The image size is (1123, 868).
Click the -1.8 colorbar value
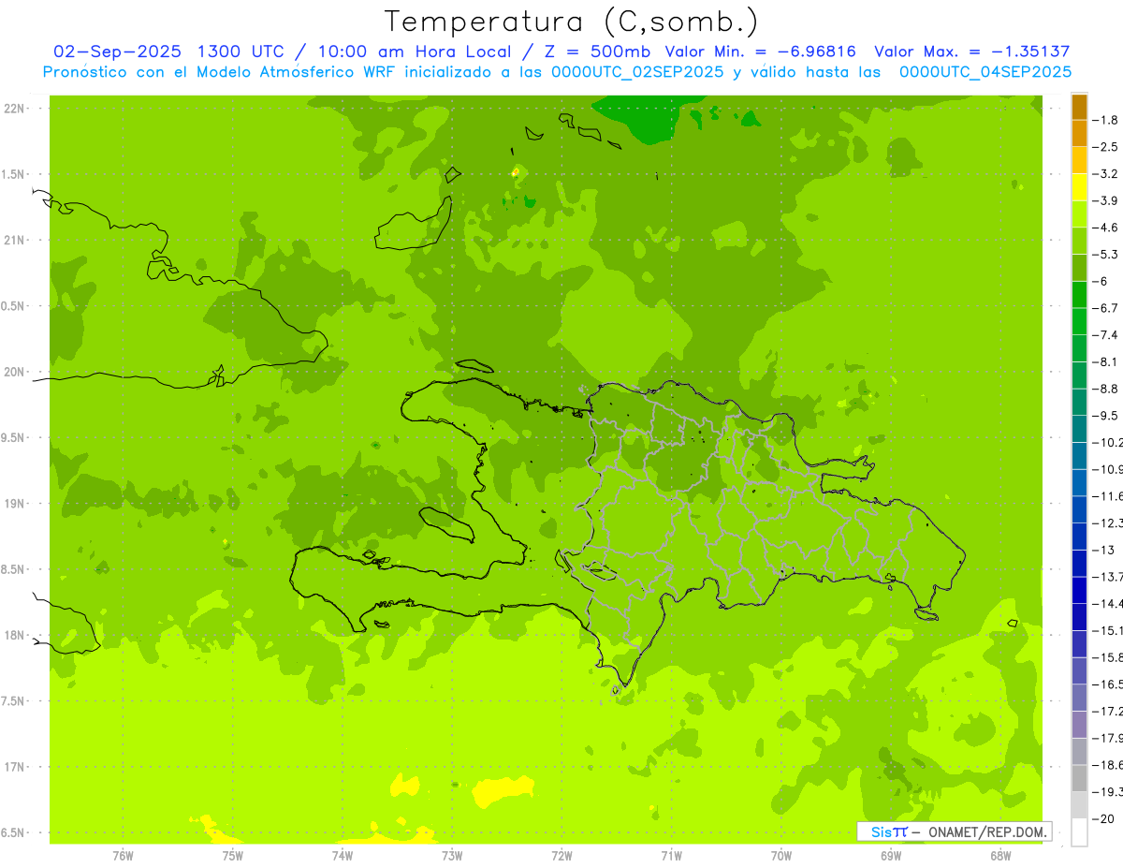(x=1106, y=120)
